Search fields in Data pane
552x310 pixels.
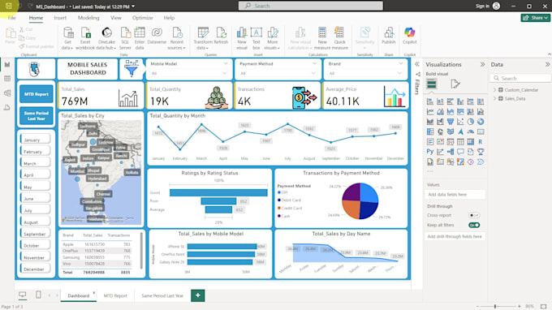[520, 78]
